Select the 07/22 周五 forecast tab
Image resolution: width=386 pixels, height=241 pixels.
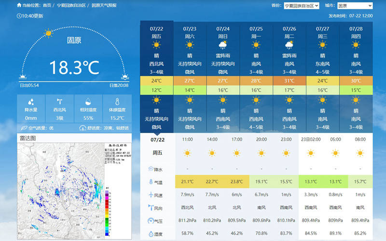pos(156,32)
